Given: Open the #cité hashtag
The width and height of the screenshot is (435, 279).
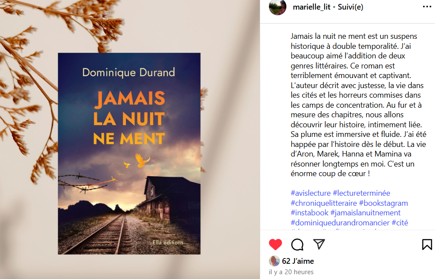Looking at the screenshot, I should point(400,223).
